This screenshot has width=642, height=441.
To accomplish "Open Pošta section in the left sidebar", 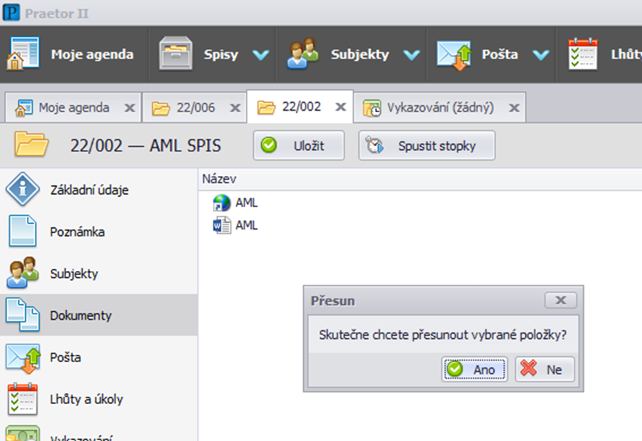I will (65, 358).
